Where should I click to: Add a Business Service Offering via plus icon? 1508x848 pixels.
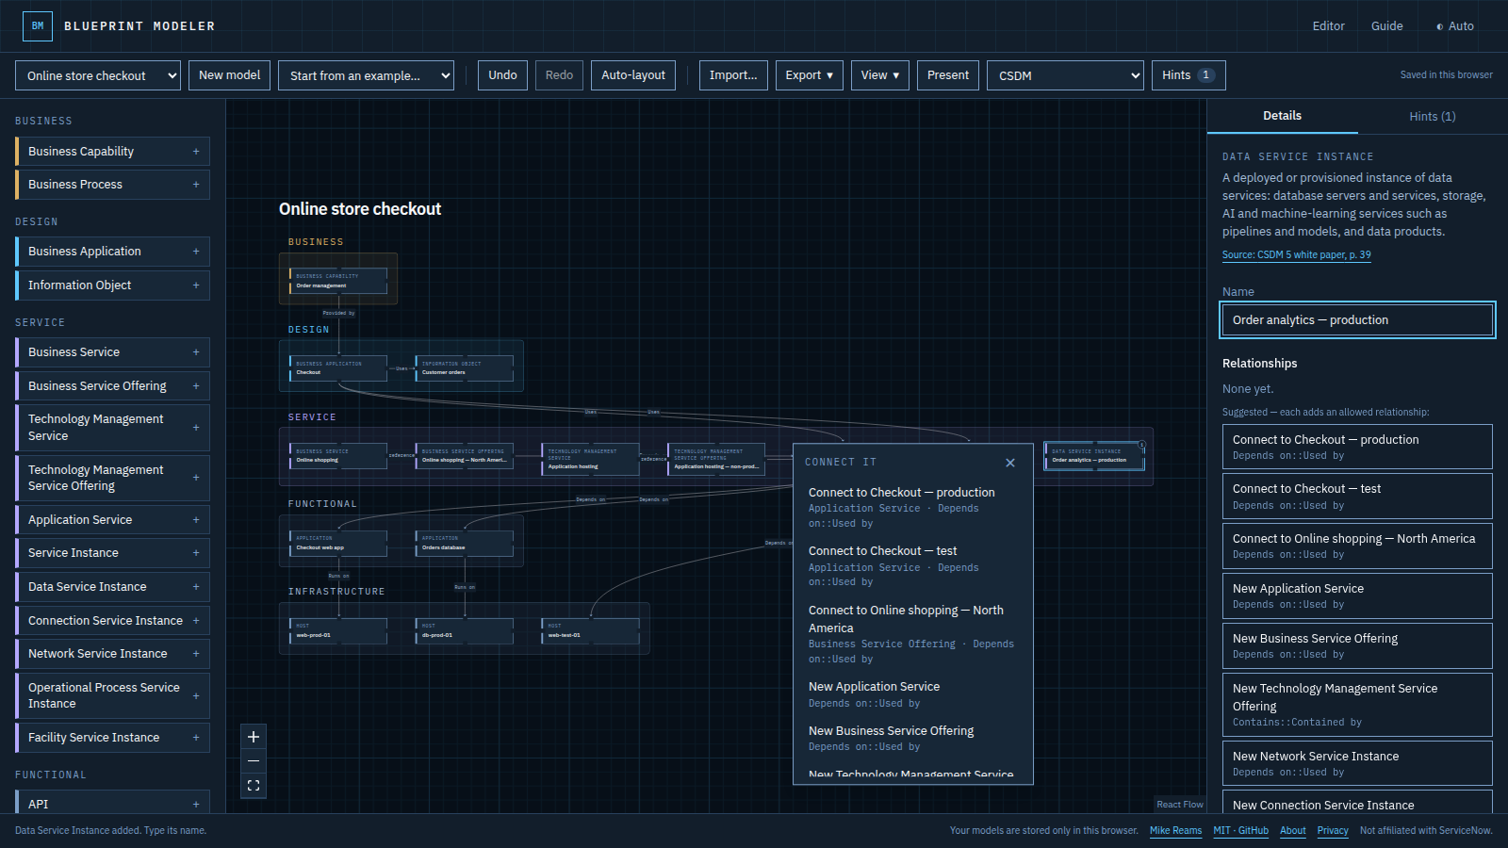196,386
